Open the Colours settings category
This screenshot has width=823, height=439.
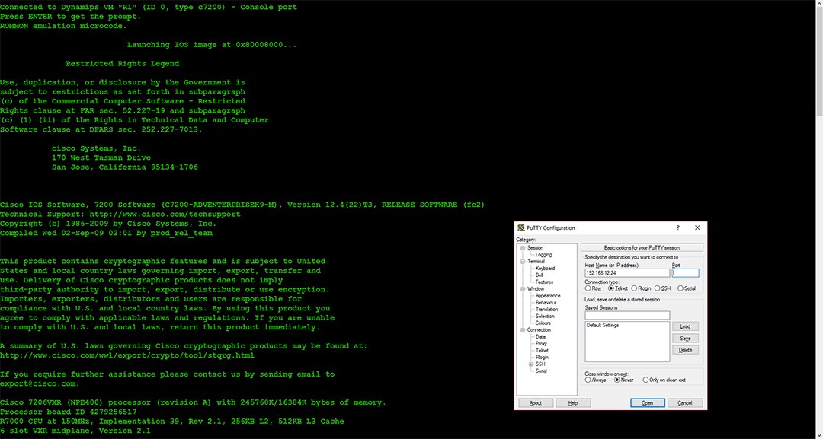pos(543,323)
